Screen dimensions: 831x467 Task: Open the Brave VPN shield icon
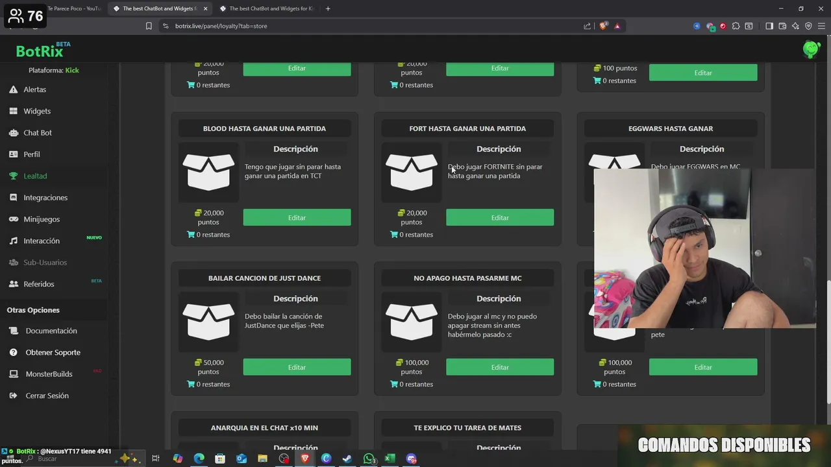[808, 26]
